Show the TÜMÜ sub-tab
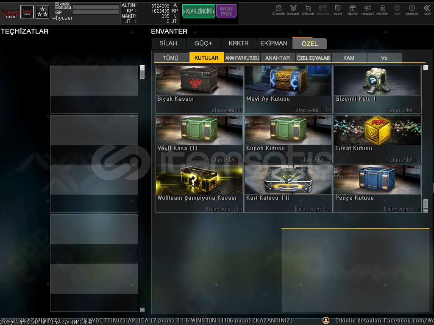The image size is (434, 325). (x=171, y=58)
